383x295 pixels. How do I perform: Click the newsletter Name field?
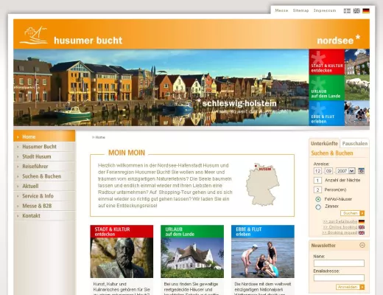click(339, 263)
